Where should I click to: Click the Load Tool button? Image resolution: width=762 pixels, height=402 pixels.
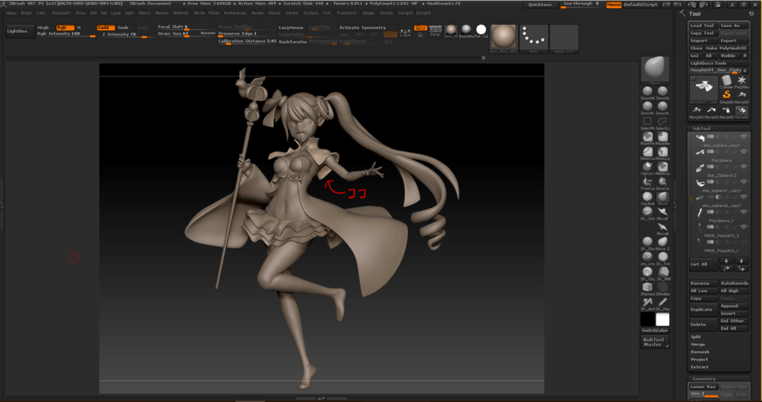(x=703, y=25)
